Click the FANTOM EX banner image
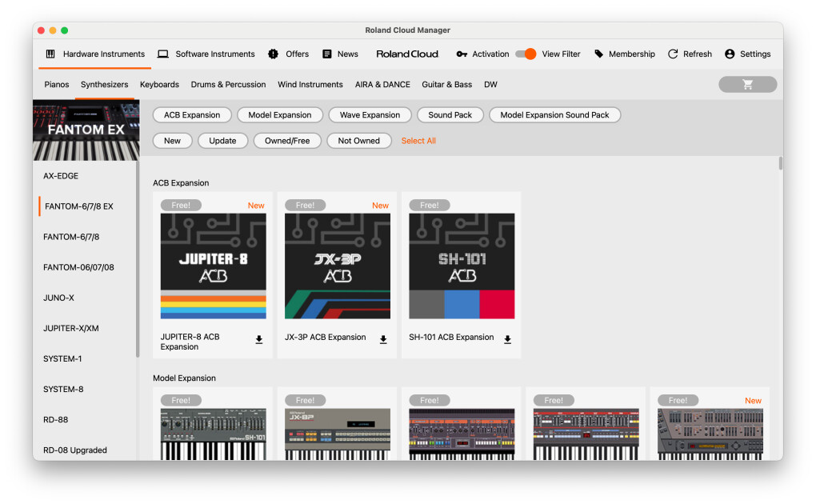This screenshot has height=504, width=816. click(x=86, y=130)
